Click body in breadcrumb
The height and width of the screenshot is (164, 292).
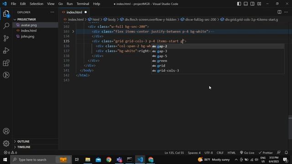112,20
